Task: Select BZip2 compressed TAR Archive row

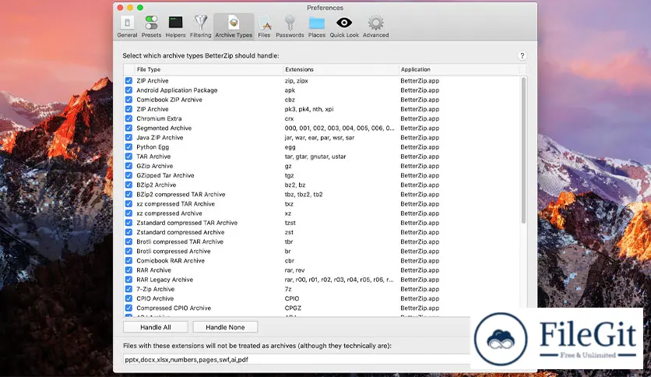Action: (x=322, y=194)
